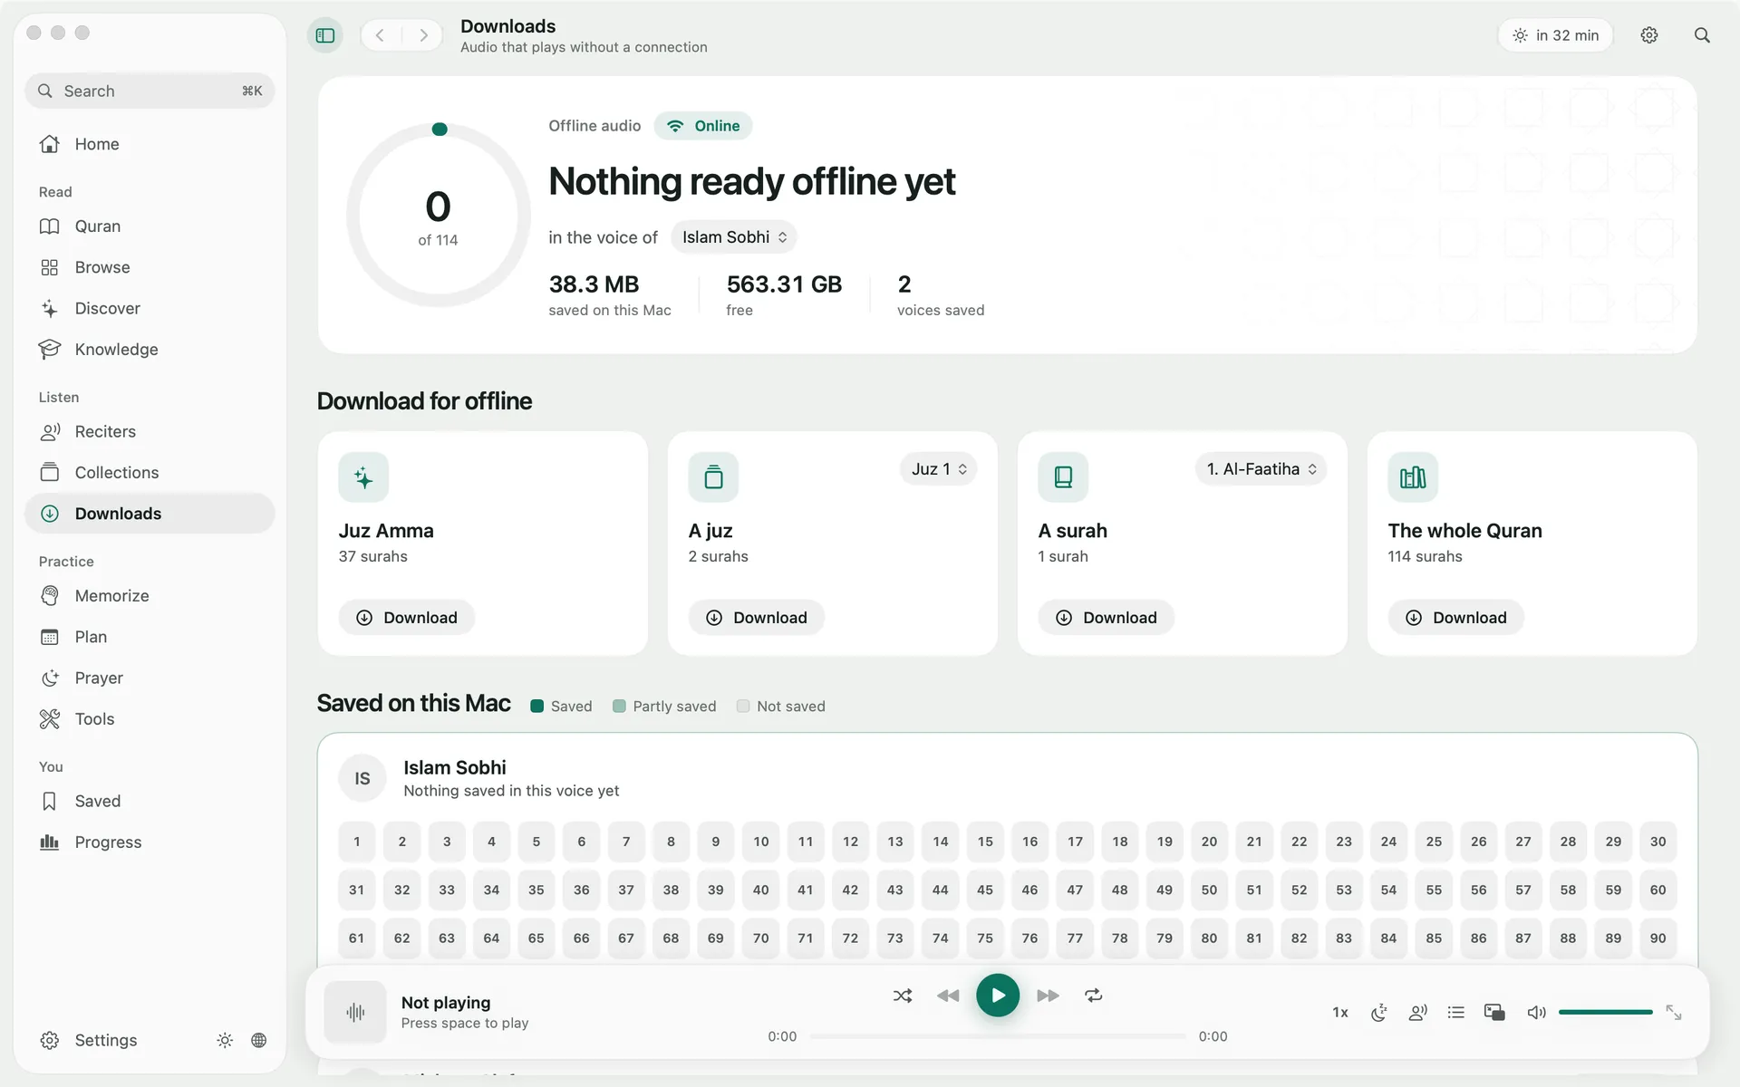The width and height of the screenshot is (1740, 1087).
Task: Toggle repeat in the player bar
Action: (x=1094, y=996)
